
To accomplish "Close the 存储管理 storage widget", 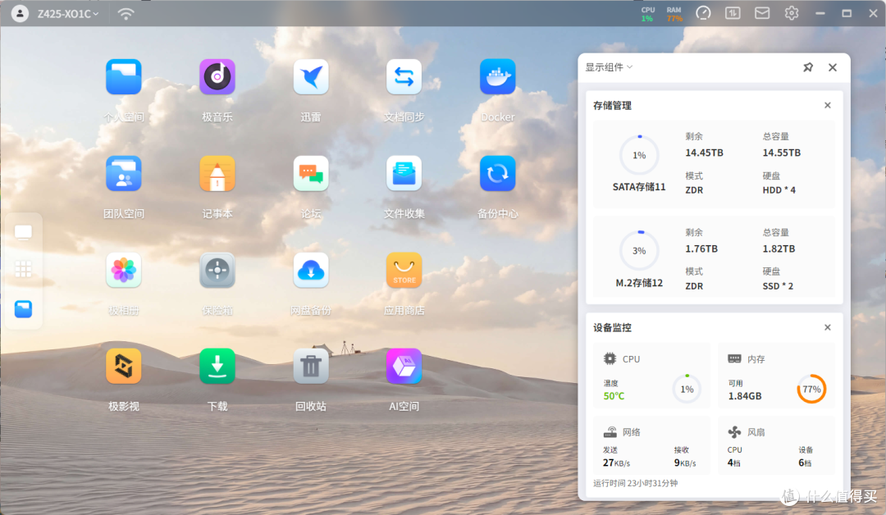I will (x=827, y=105).
